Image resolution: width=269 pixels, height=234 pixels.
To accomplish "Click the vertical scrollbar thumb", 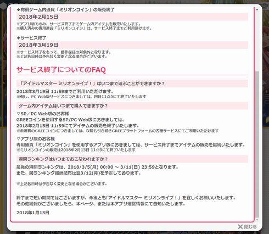I will (x=257, y=144).
